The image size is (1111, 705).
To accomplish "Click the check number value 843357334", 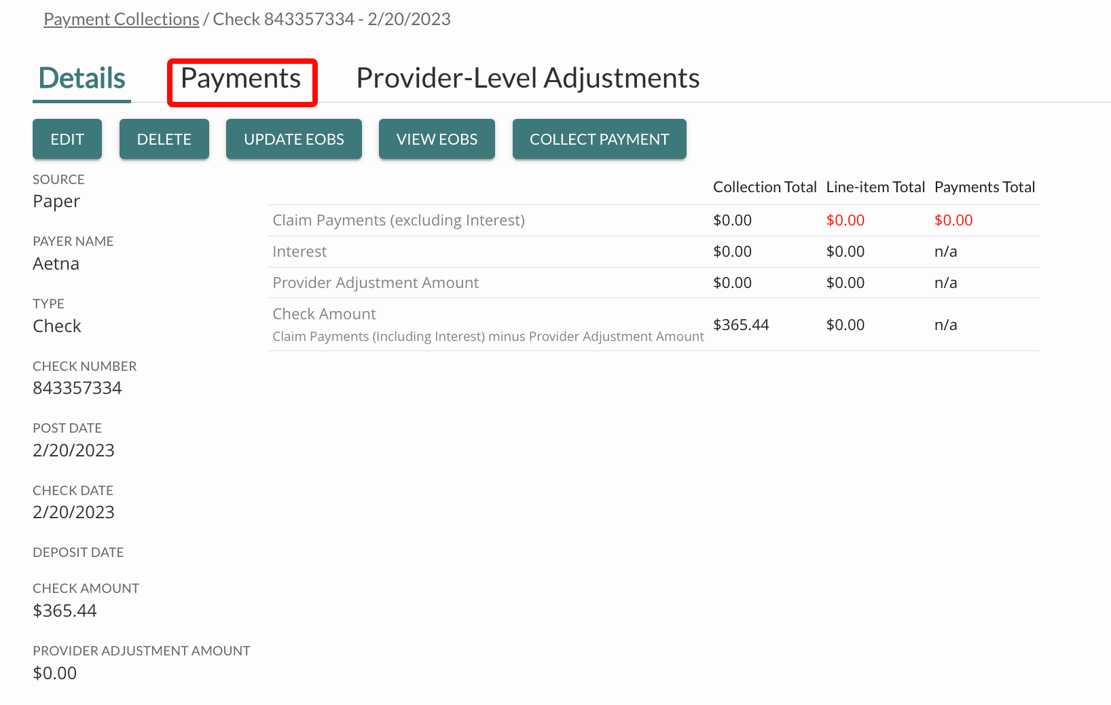I will tap(77, 388).
